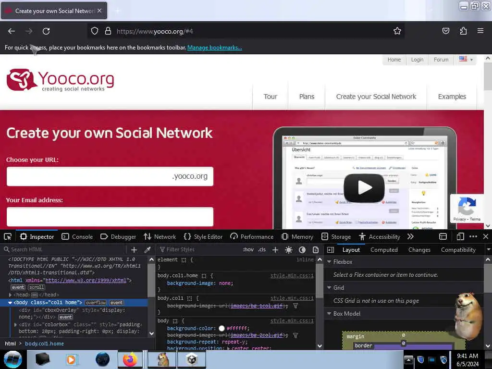Open the Windows Start menu
Viewport: 492px width, 369px height.
click(x=12, y=359)
